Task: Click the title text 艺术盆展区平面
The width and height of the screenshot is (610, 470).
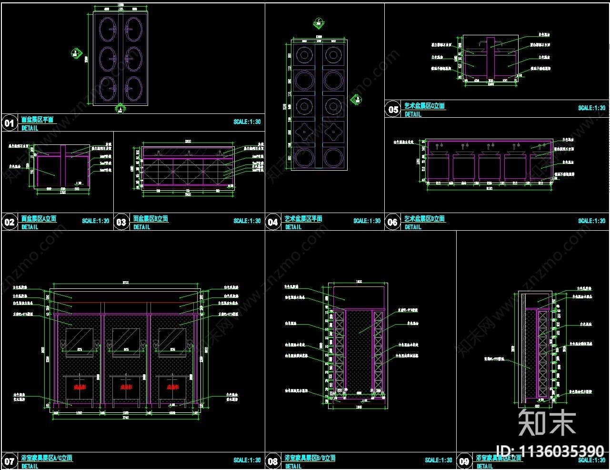Action: 303,219
